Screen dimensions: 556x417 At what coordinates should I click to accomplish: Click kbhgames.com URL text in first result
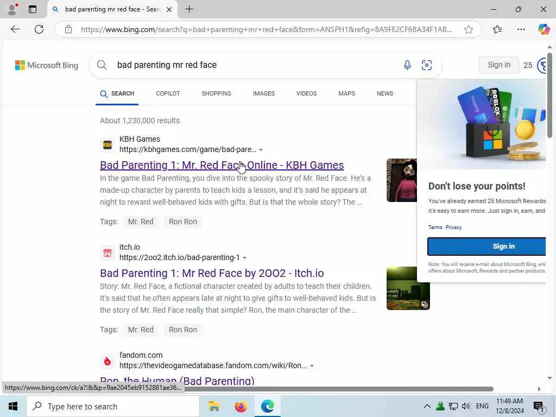[x=187, y=150]
